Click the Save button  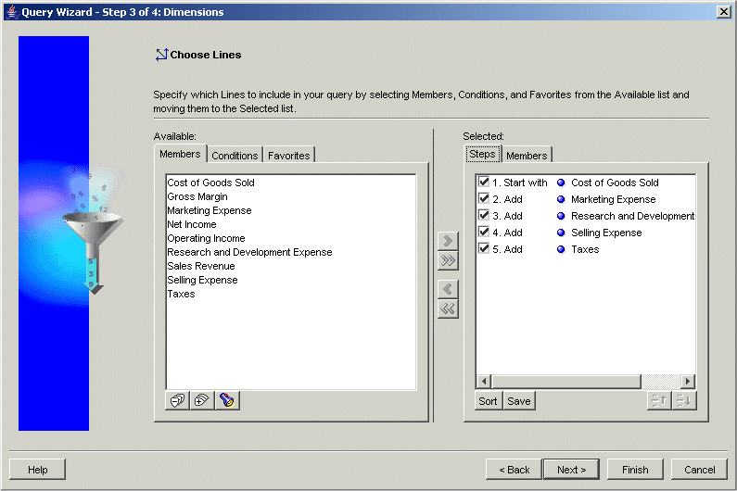(x=519, y=401)
